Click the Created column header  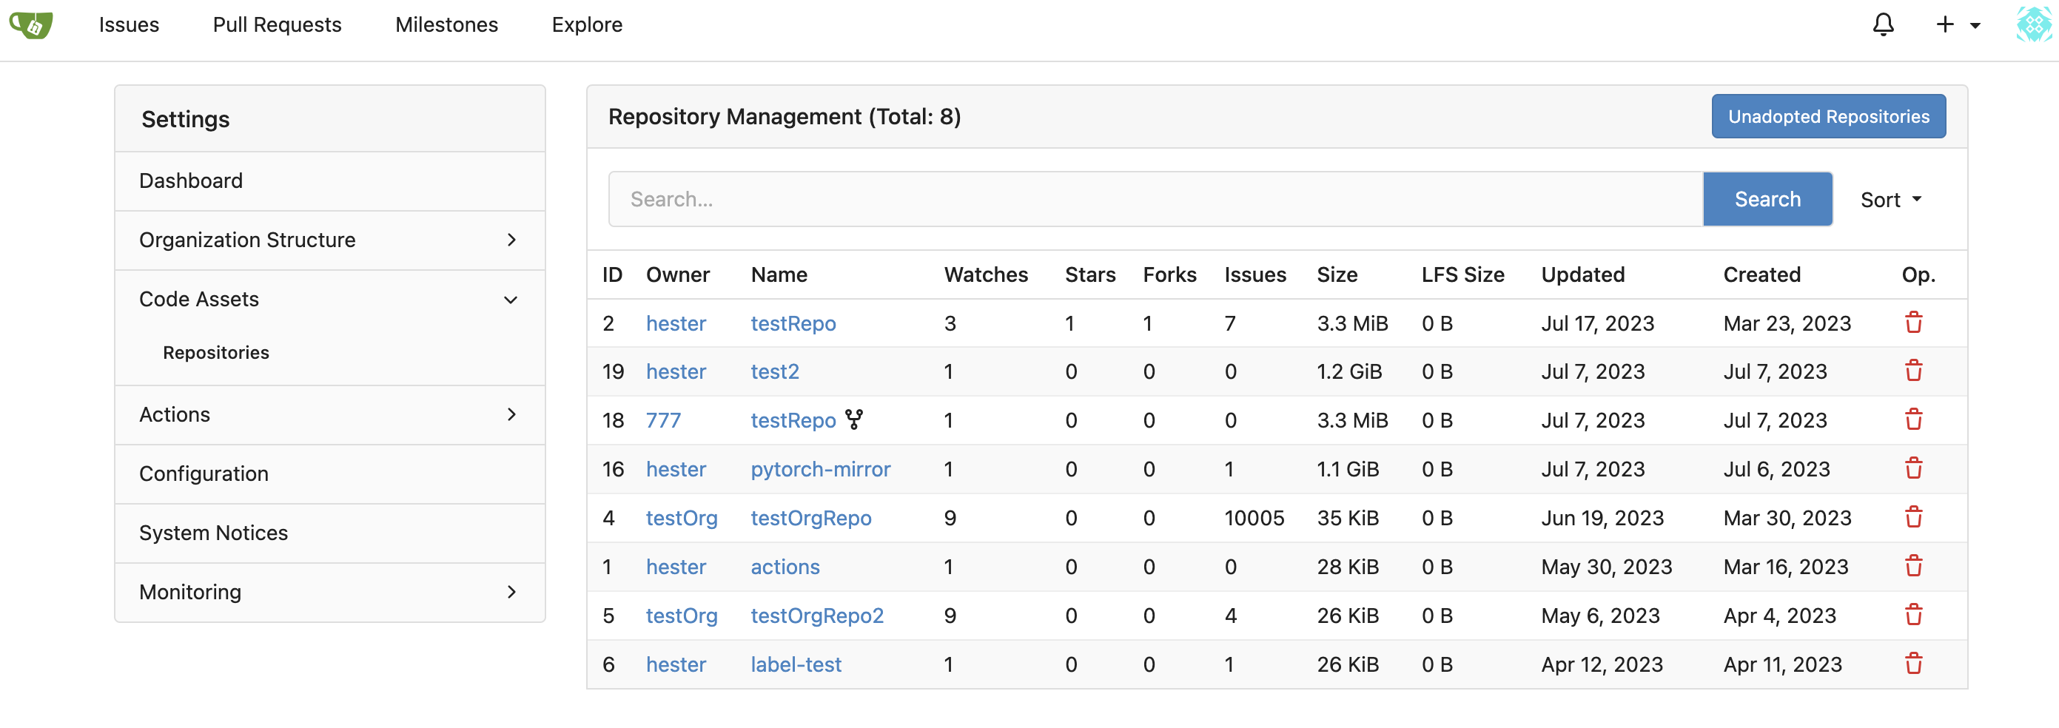(x=1761, y=275)
